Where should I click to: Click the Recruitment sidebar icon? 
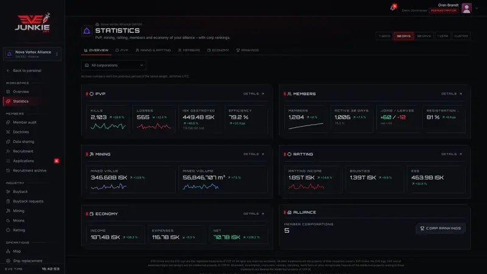point(8,151)
